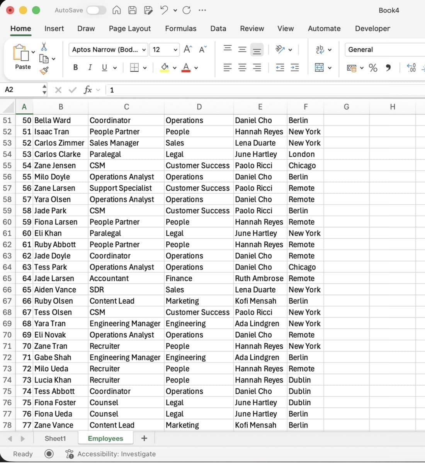Click increase decimal icon
425x463 pixels.
tap(411, 68)
